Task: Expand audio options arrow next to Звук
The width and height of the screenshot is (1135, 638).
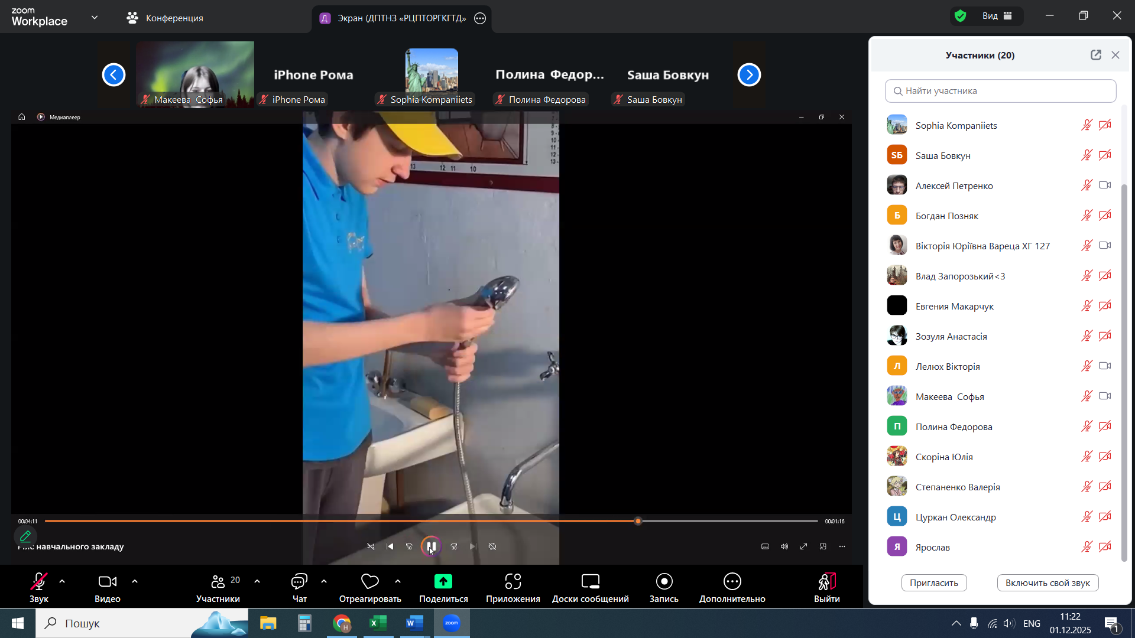Action: pos(62,581)
